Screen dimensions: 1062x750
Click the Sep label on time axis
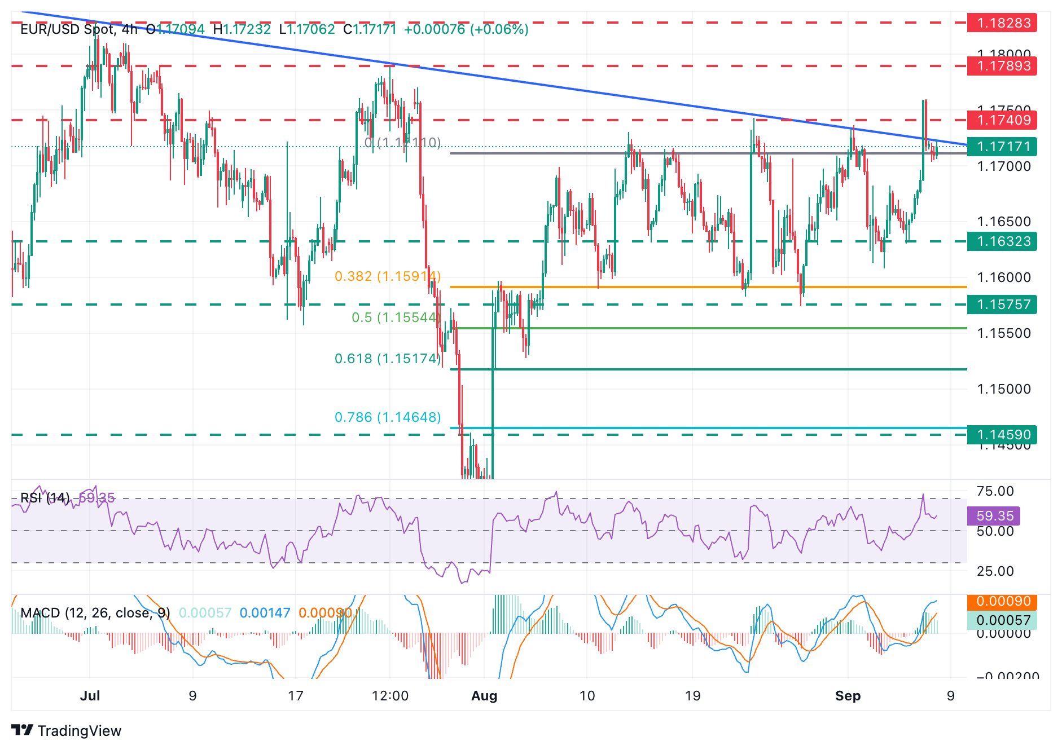pos(848,696)
